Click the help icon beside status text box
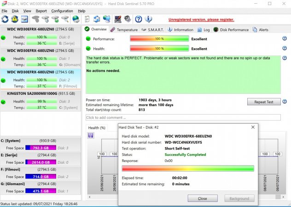 (285, 58)
